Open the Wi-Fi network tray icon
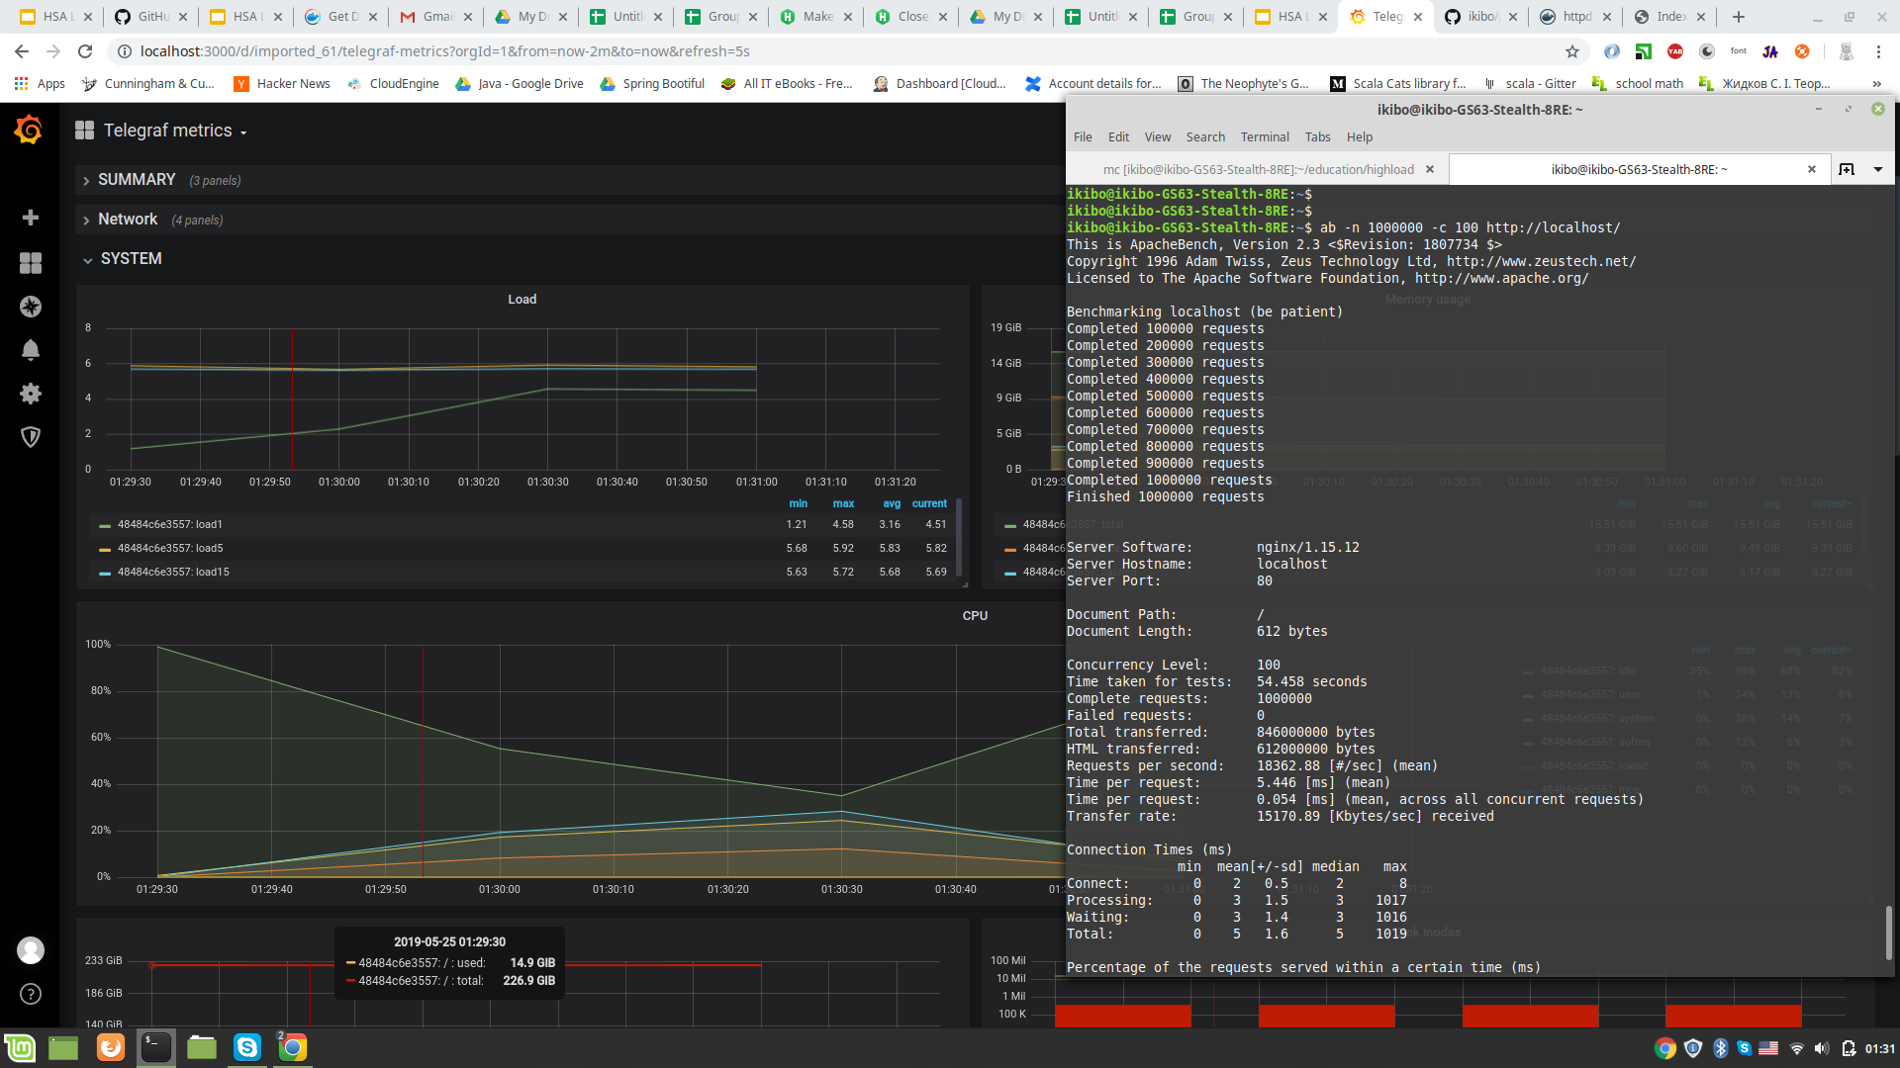 pos(1796,1048)
